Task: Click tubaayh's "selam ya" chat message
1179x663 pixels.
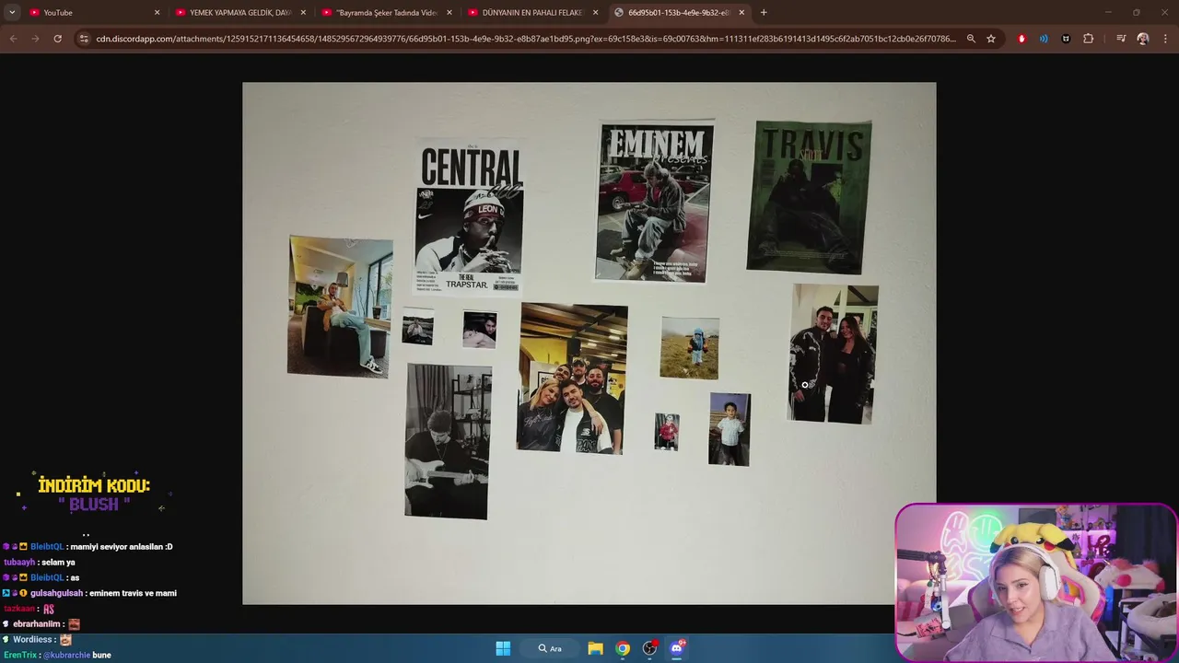Action: (59, 562)
